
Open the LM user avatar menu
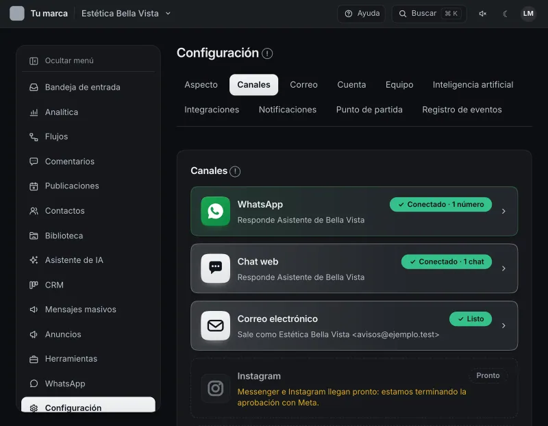528,14
